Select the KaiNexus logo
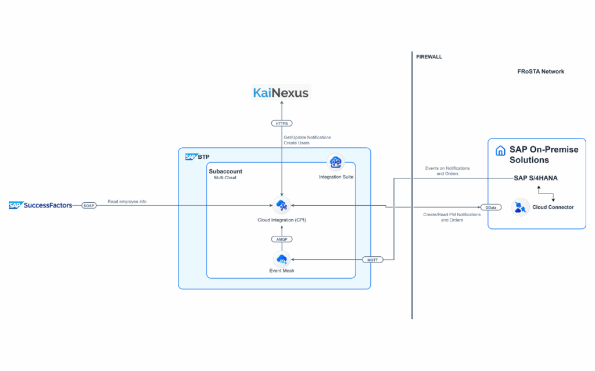Screen dimensions: 595x371 click(281, 92)
